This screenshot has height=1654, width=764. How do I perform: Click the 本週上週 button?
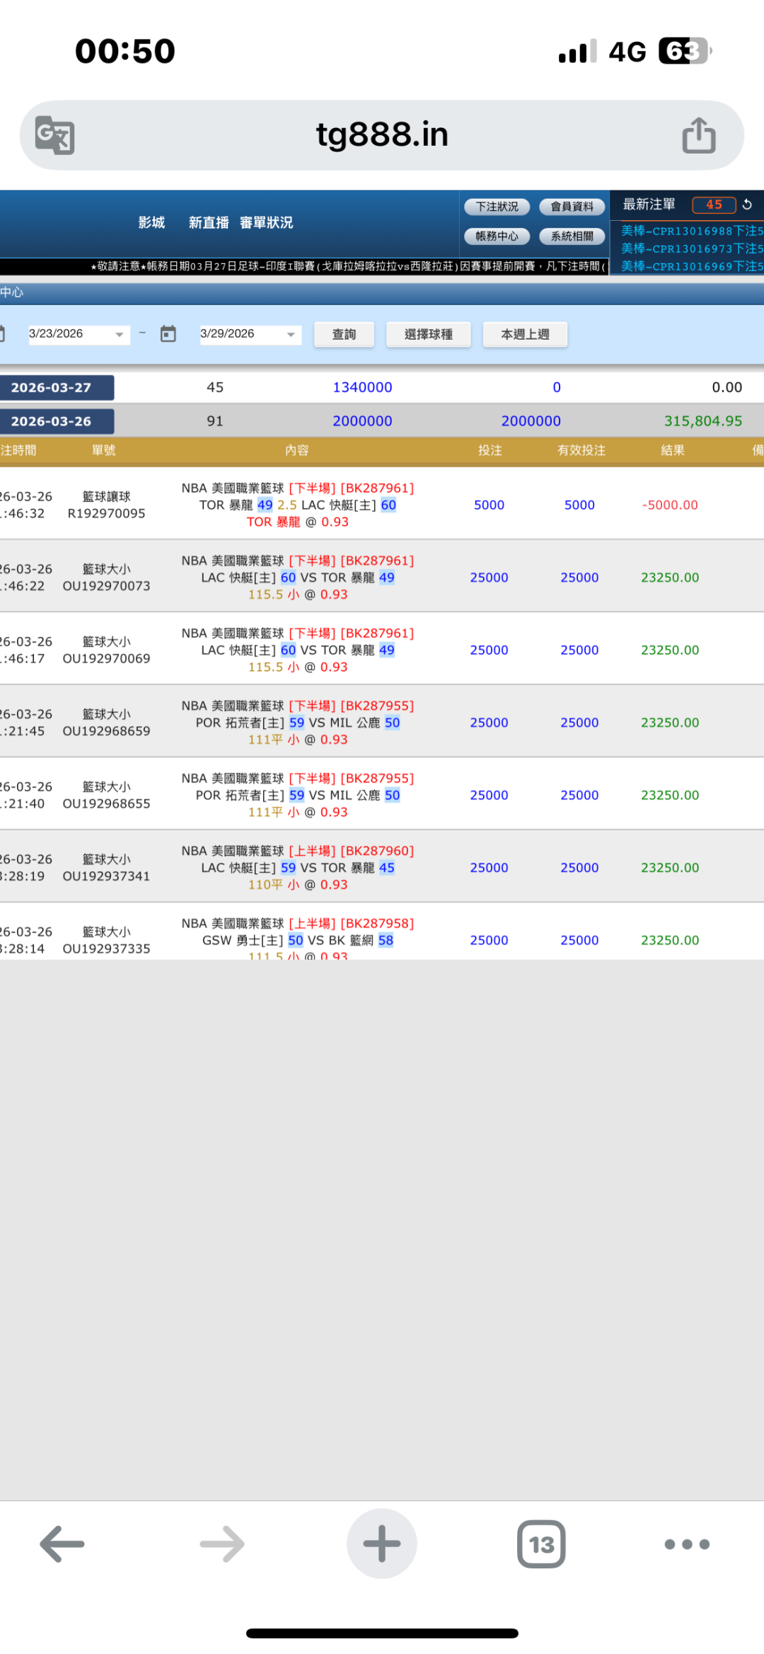click(525, 334)
